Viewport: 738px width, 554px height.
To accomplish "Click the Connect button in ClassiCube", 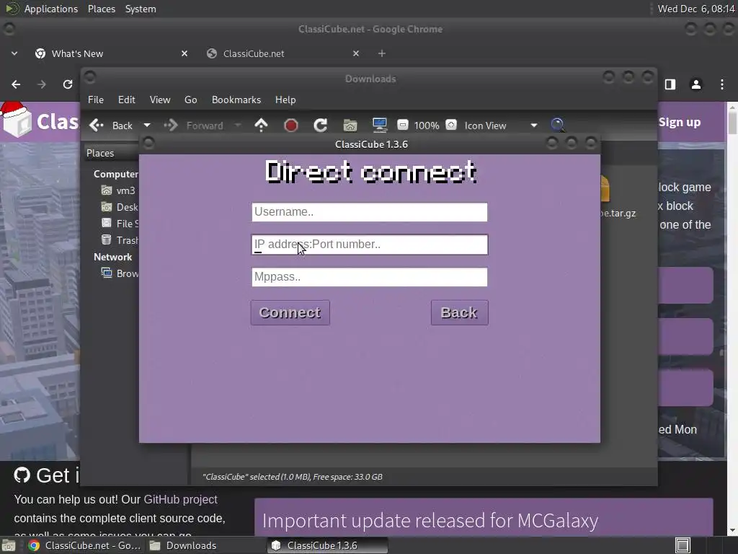I will tap(290, 312).
